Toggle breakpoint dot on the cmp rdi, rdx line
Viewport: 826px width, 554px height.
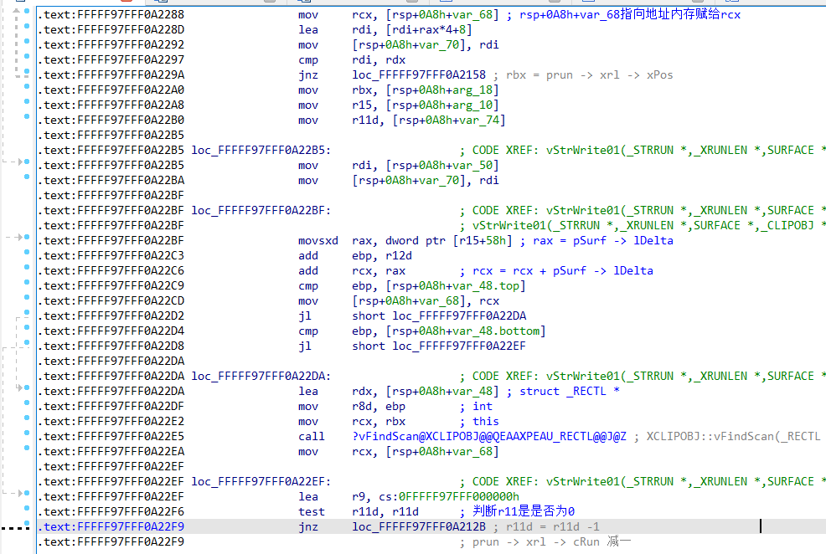click(28, 59)
